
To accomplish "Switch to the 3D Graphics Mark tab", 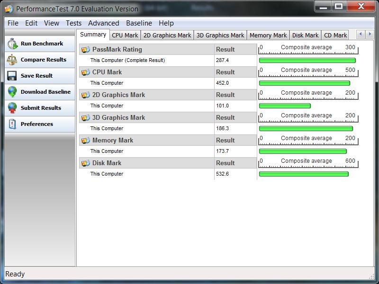I will (220, 35).
